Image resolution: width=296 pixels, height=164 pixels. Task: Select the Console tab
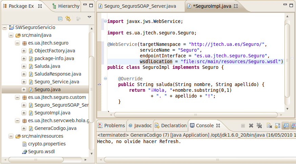click(x=202, y=126)
